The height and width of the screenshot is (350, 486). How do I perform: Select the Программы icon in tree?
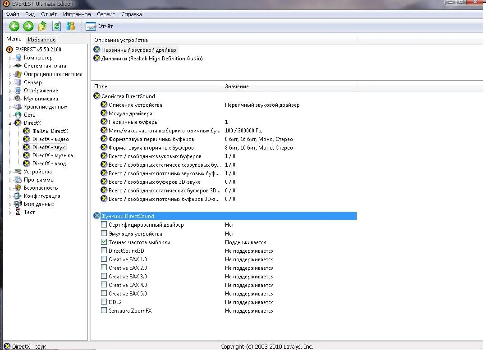point(18,180)
